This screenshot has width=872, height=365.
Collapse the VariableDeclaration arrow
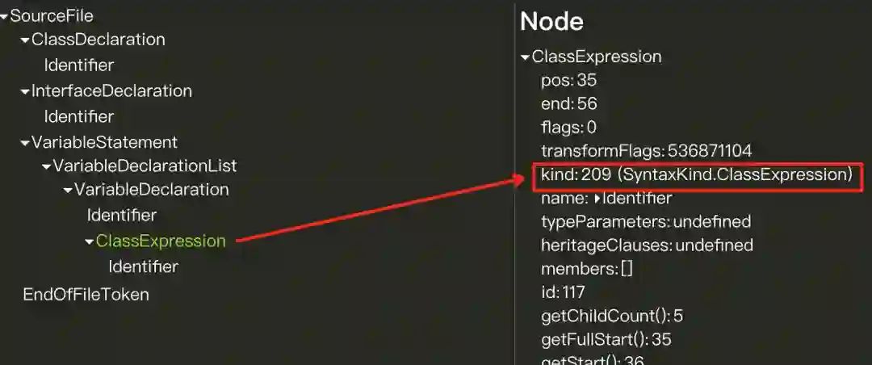pos(68,191)
